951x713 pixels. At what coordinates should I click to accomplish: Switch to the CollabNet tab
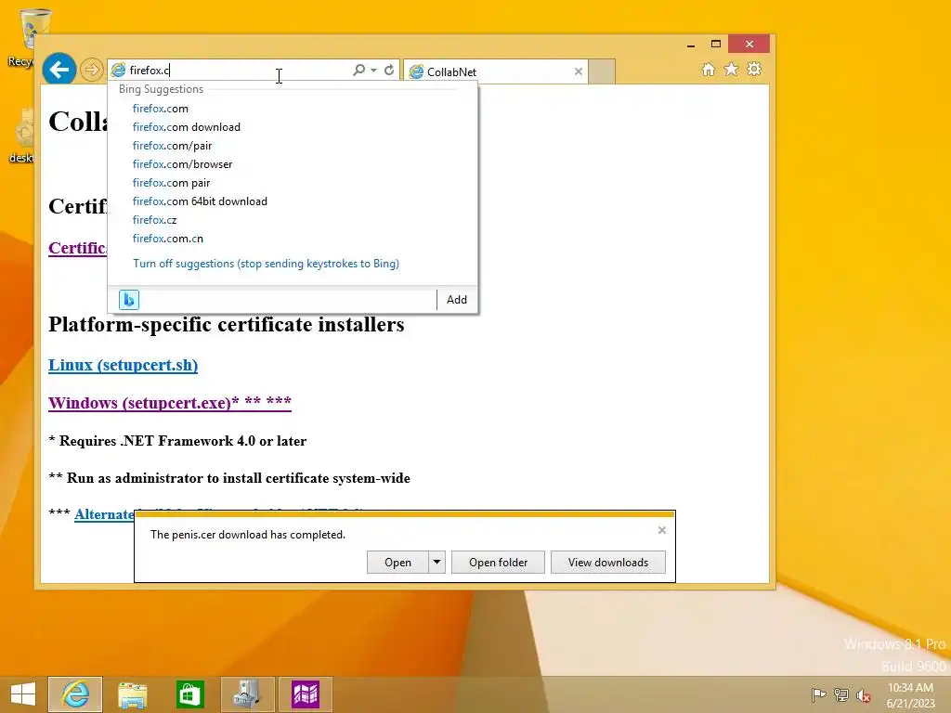coord(495,71)
